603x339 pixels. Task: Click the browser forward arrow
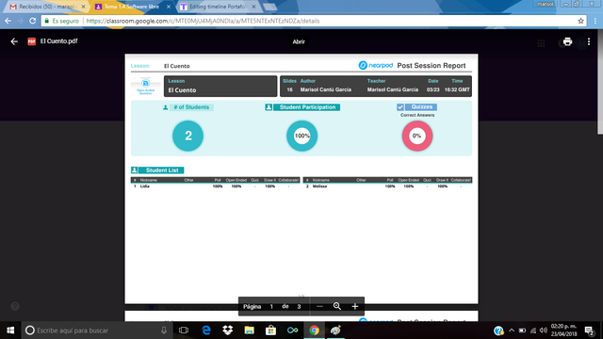coord(21,21)
